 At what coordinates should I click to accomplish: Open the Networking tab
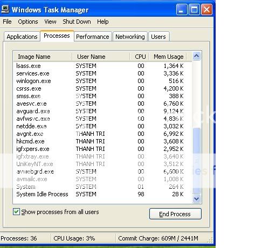(x=130, y=37)
